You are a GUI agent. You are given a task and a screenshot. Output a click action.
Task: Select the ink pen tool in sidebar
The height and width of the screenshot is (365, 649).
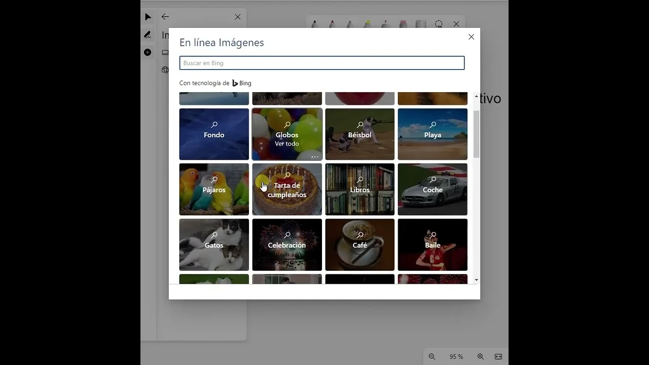[148, 34]
